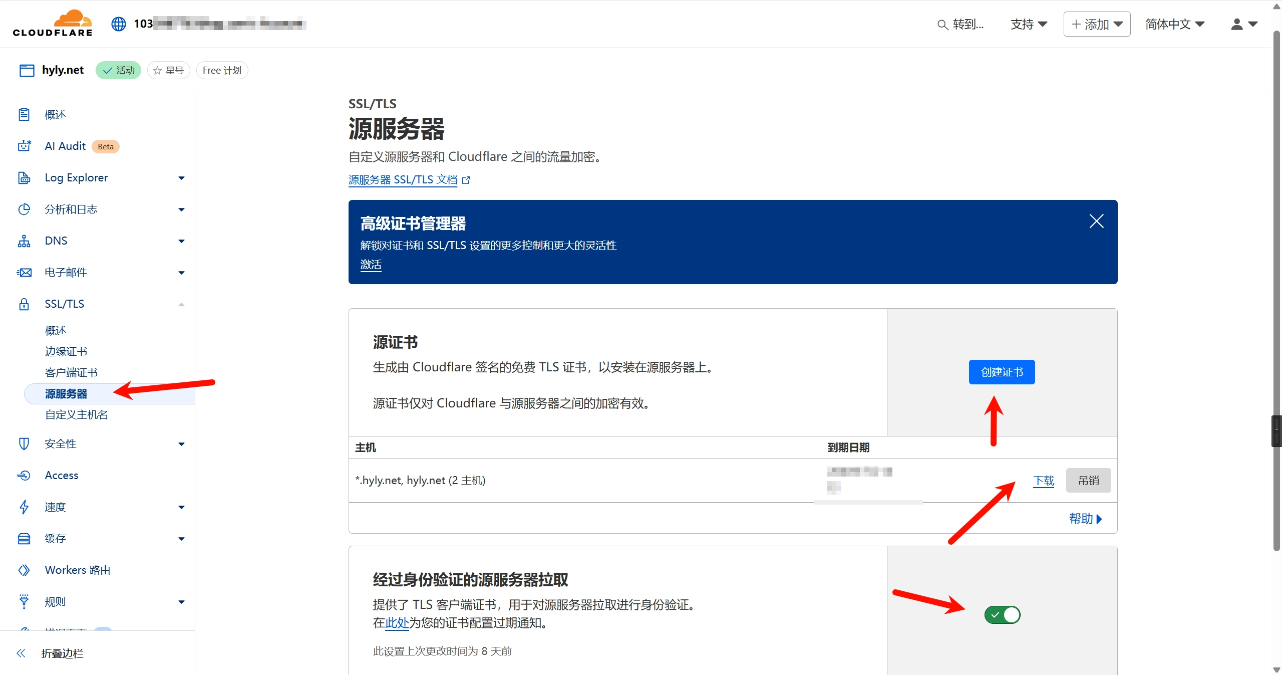
Task: Click the hyly.net domain name
Action: [x=63, y=70]
